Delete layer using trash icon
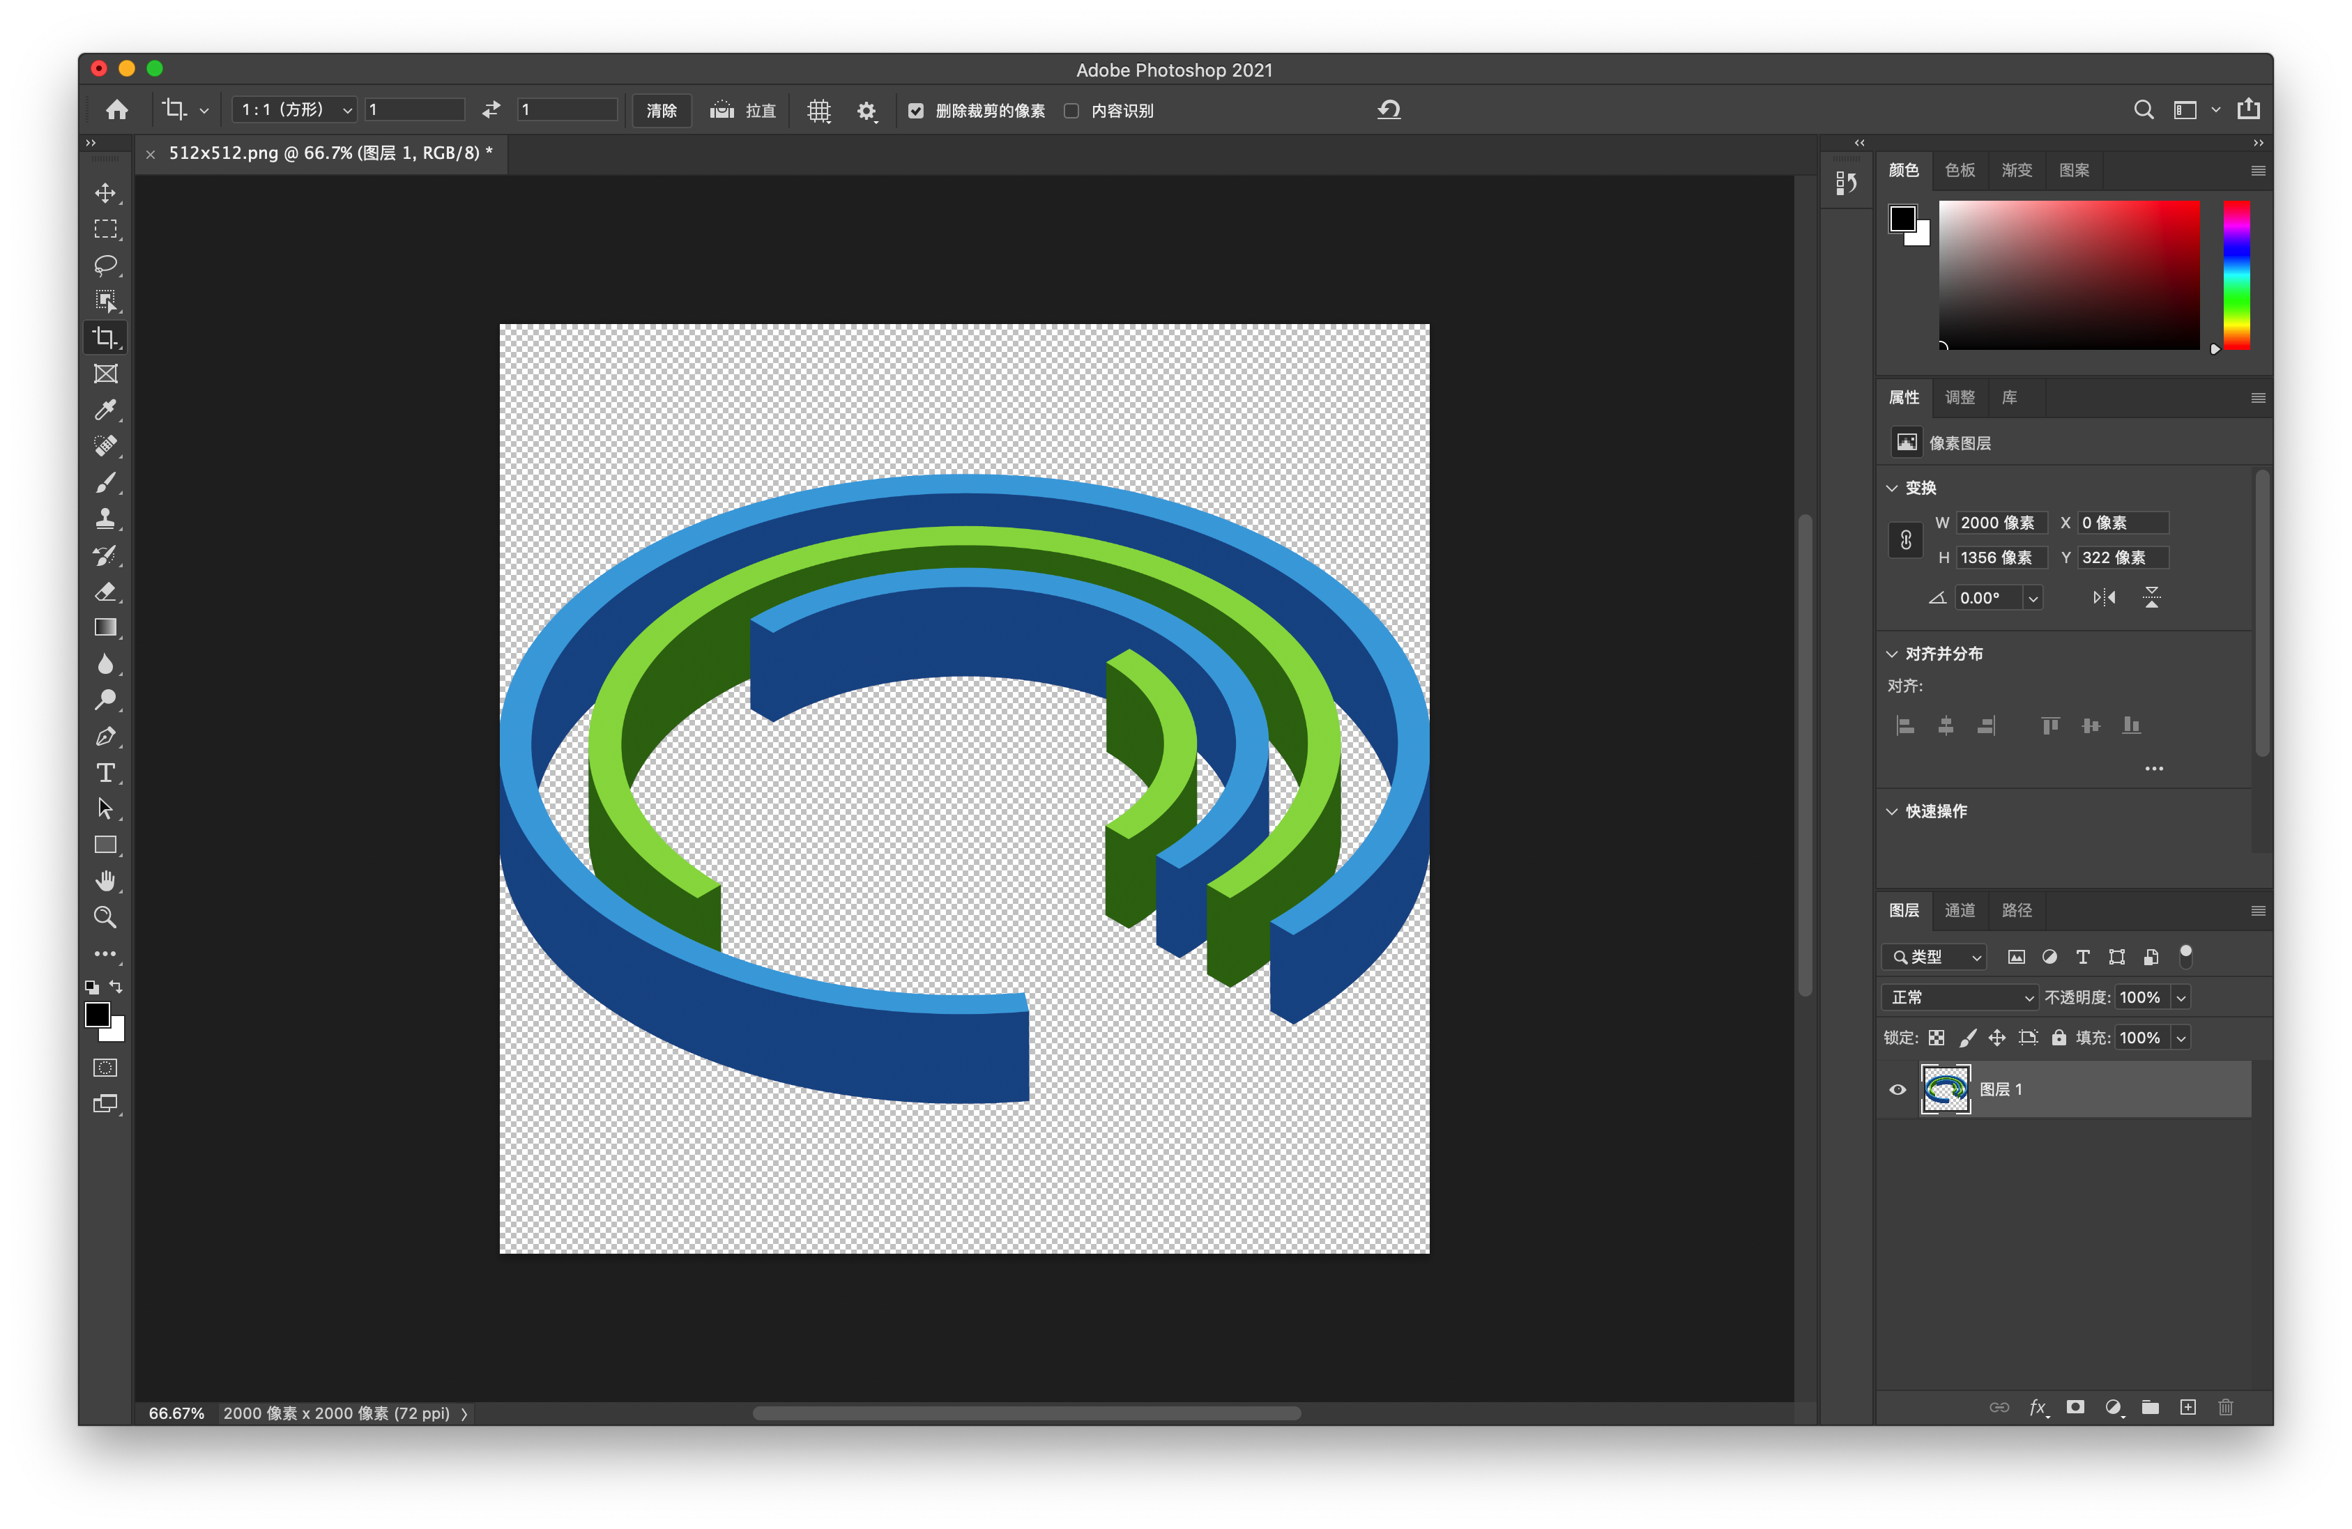The width and height of the screenshot is (2352, 1529). coord(2226,1406)
